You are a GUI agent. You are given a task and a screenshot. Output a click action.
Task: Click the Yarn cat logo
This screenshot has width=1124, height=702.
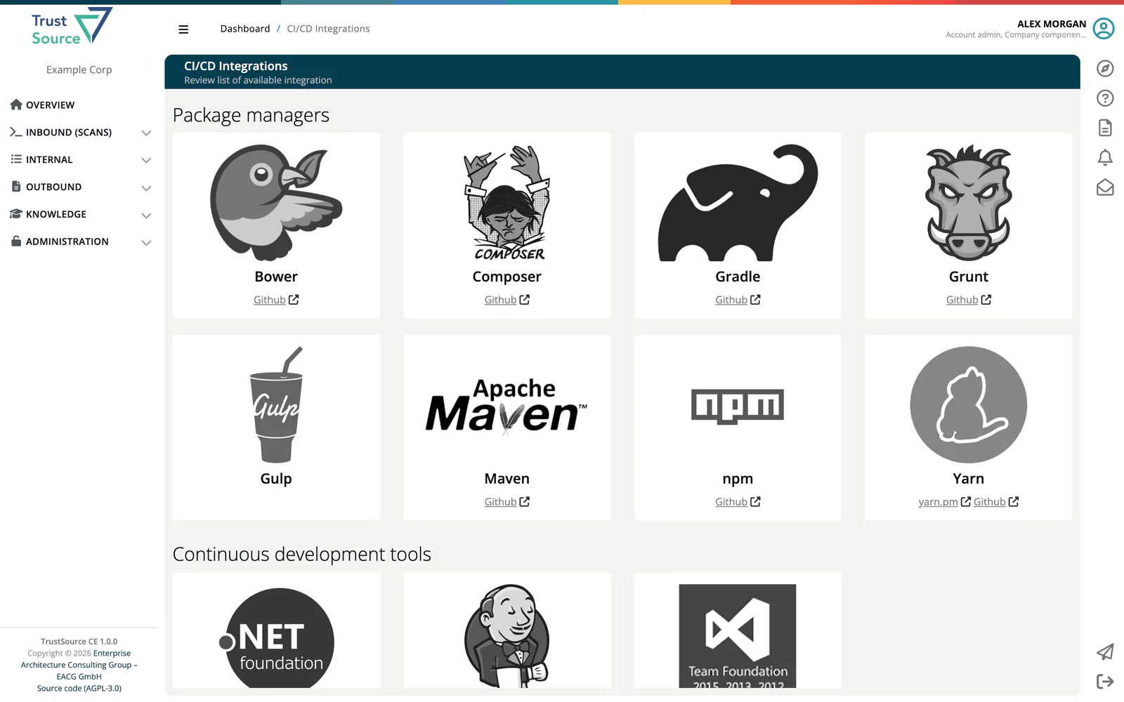(x=968, y=405)
